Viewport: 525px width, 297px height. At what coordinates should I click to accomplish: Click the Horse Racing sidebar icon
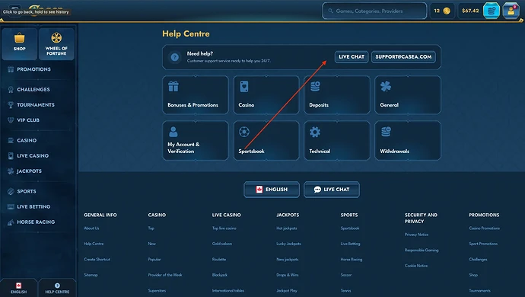[x=11, y=222]
